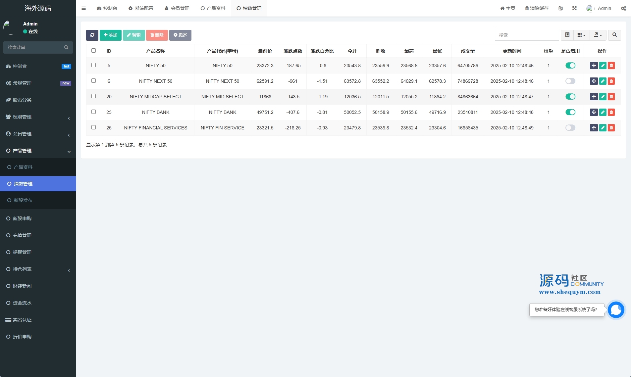This screenshot has width=631, height=377.
Task: Edit the NIFTY NEXT 50 row
Action: pos(603,81)
